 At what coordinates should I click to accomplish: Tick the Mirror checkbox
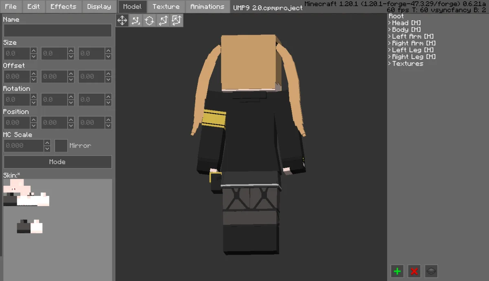(x=61, y=145)
